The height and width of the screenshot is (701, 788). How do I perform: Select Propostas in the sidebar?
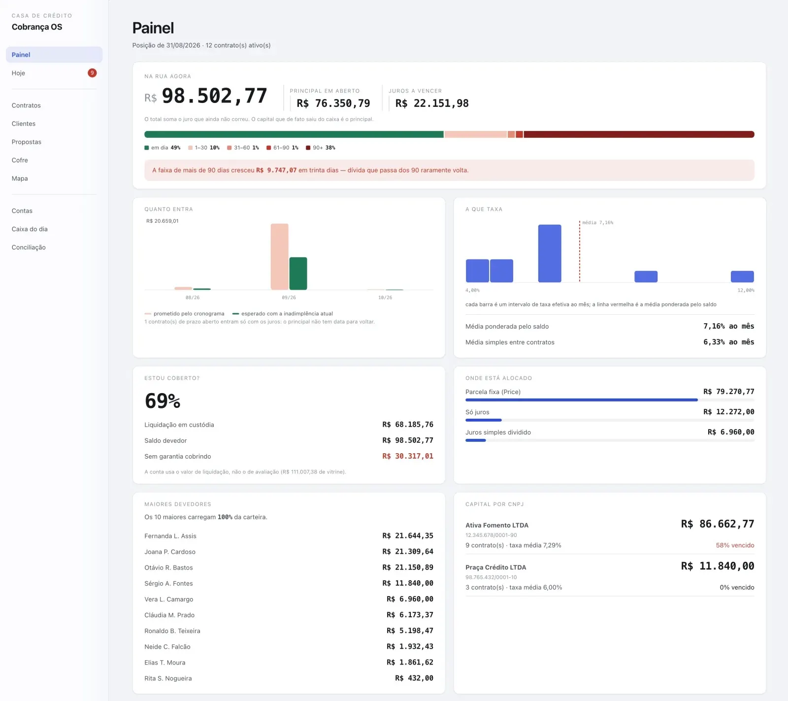point(54,142)
